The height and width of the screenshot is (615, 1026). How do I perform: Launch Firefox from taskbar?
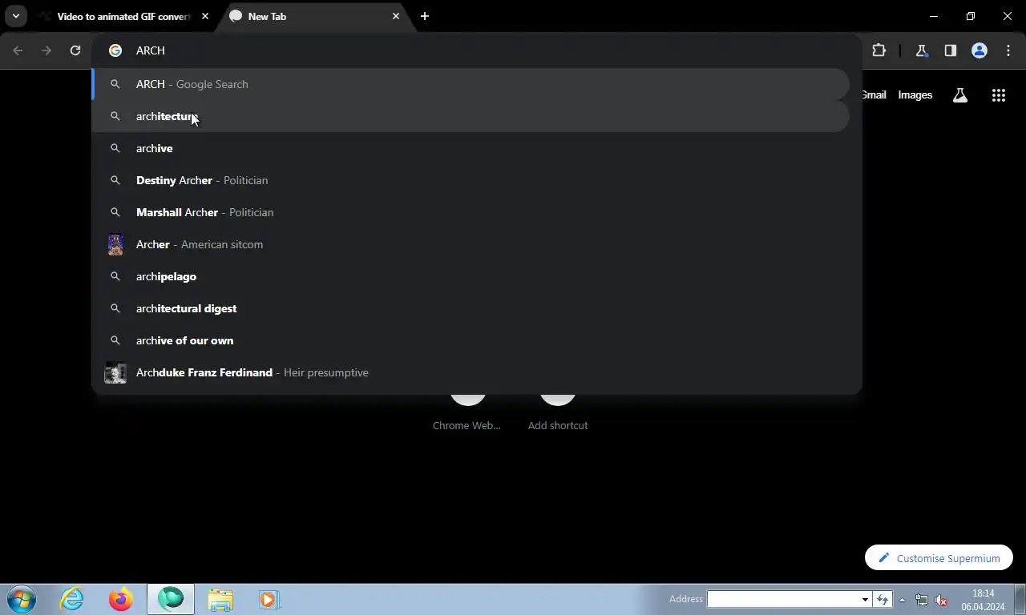pyautogui.click(x=120, y=599)
